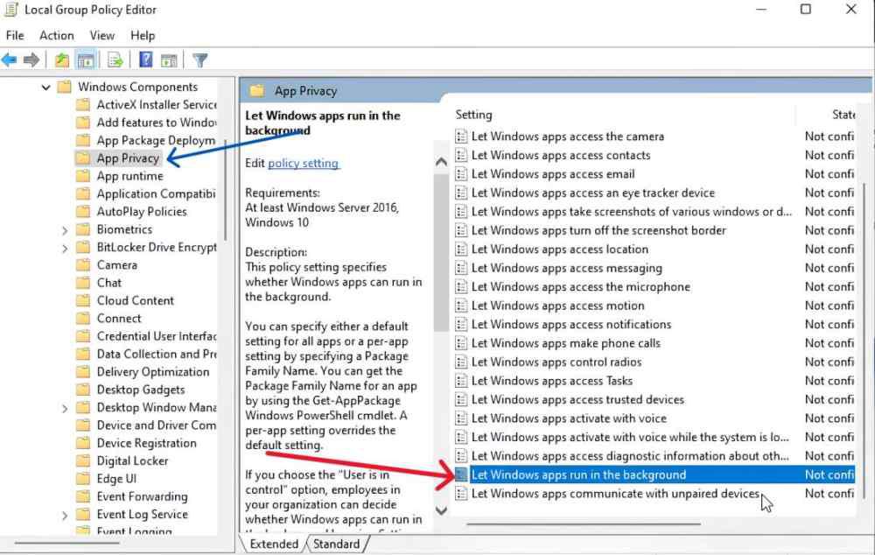The image size is (875, 555).
Task: Click the Forward navigation arrow icon
Action: (31, 60)
